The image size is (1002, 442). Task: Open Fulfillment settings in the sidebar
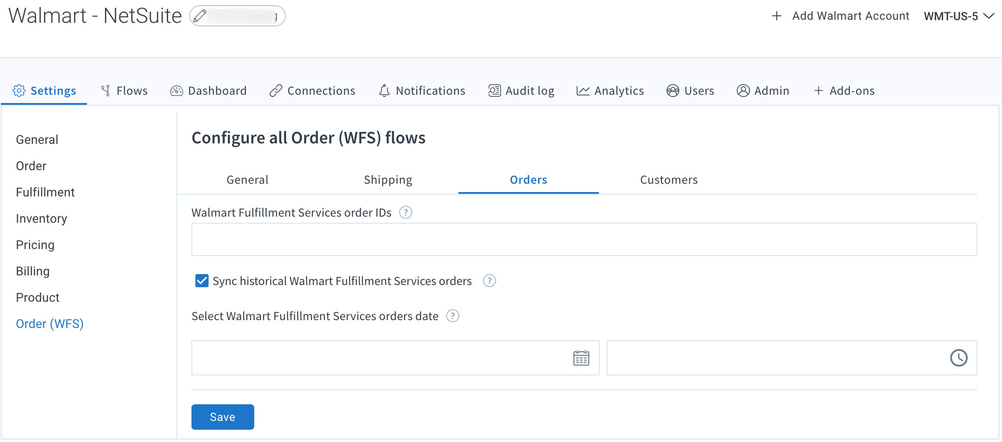(45, 192)
